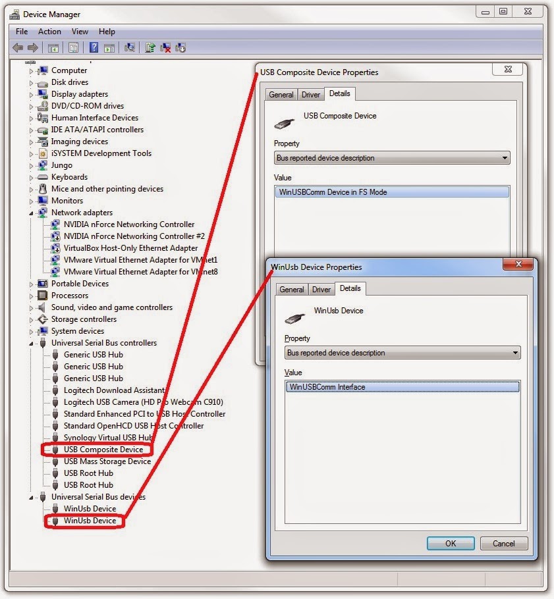Select Standard Enhanced PCI to USB Host Controller
Image resolution: width=554 pixels, height=599 pixels.
pyautogui.click(x=144, y=414)
